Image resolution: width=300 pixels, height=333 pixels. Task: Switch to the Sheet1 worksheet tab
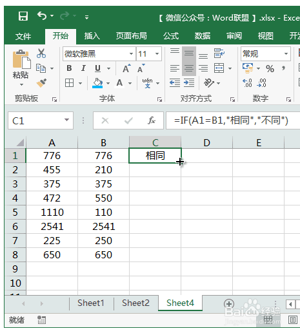click(x=91, y=303)
